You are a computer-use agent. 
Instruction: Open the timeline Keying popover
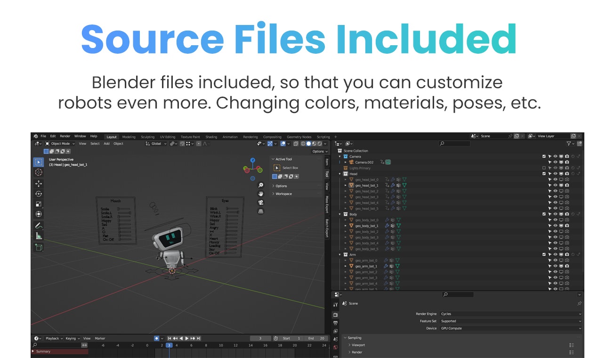[x=72, y=338]
